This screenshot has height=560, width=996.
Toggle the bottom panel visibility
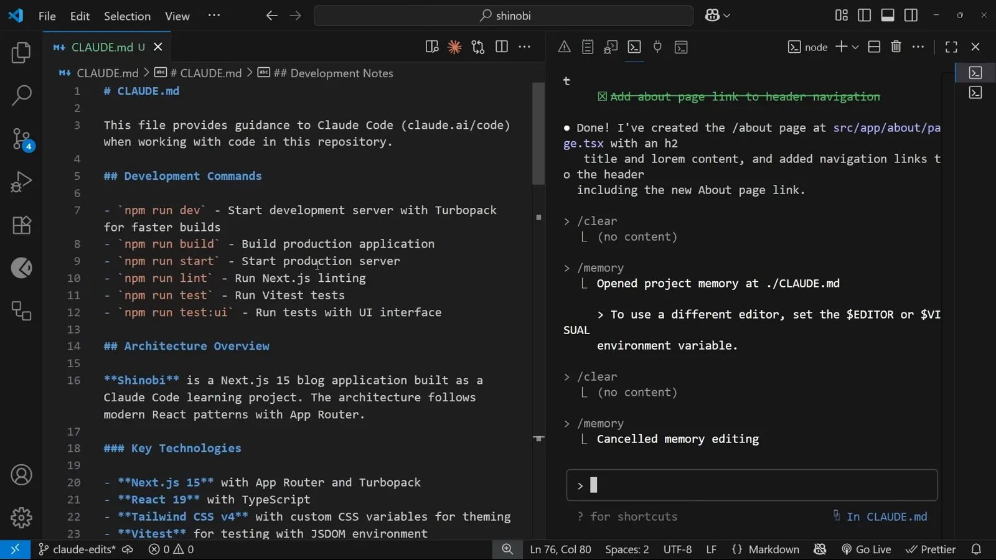coord(888,16)
